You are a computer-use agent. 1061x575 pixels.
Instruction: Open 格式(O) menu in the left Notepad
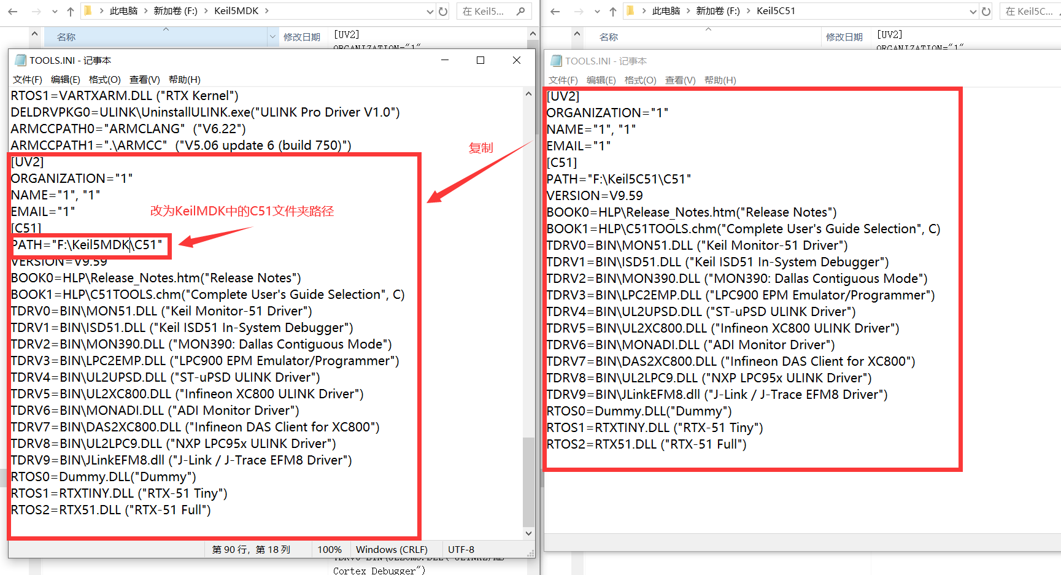pyautogui.click(x=105, y=80)
